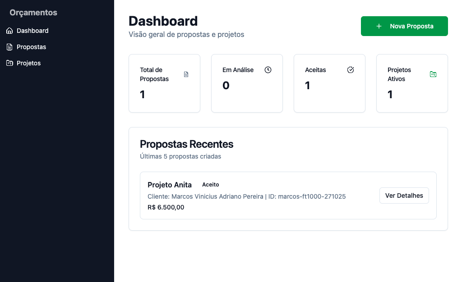Navigate to Projetos in the sidebar
462x282 pixels.
[x=28, y=63]
